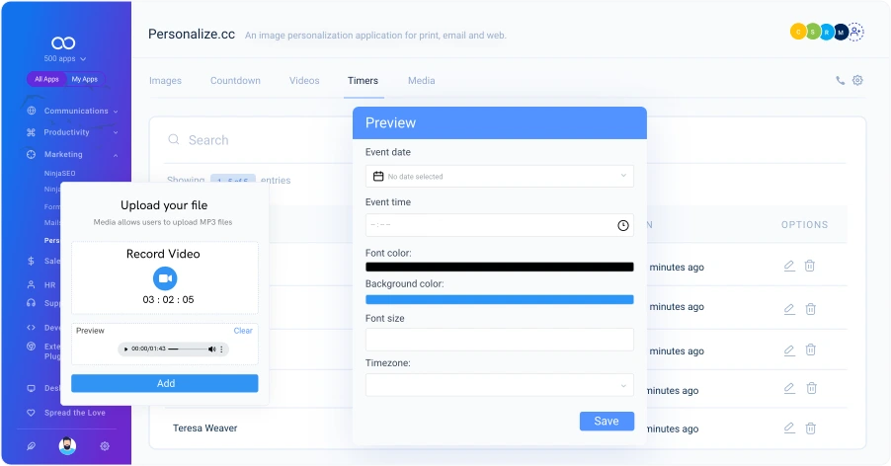Click the video camera record icon
This screenshot has height=466, width=891.
164,278
